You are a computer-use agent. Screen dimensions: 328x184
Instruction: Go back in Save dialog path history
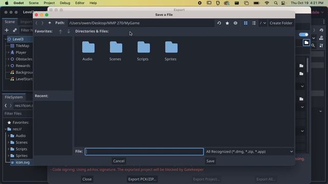[x=36, y=23]
